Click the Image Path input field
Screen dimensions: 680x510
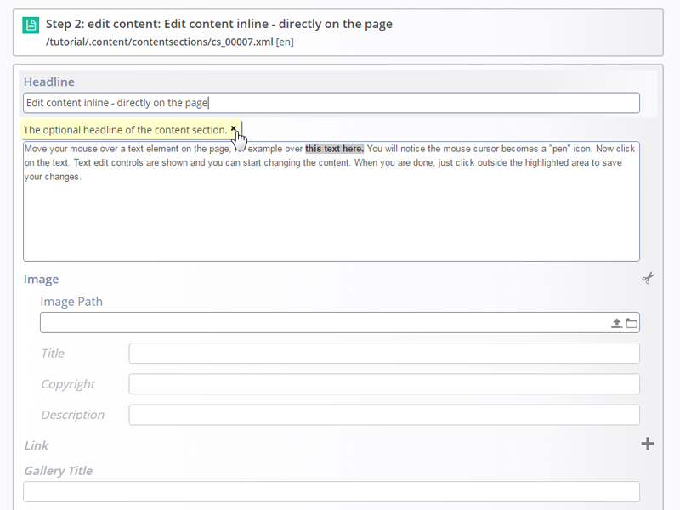pyautogui.click(x=325, y=323)
